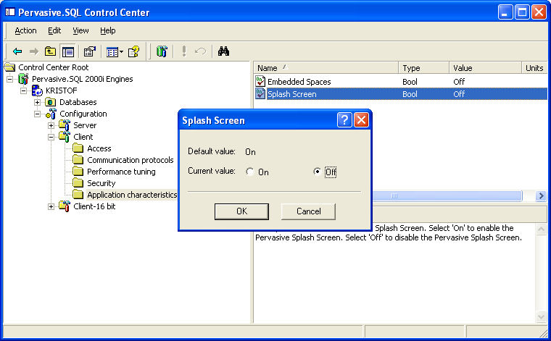Open the Action menu
The height and width of the screenshot is (341, 551).
coord(25,31)
